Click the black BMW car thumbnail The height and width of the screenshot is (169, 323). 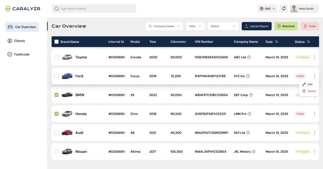click(x=67, y=95)
